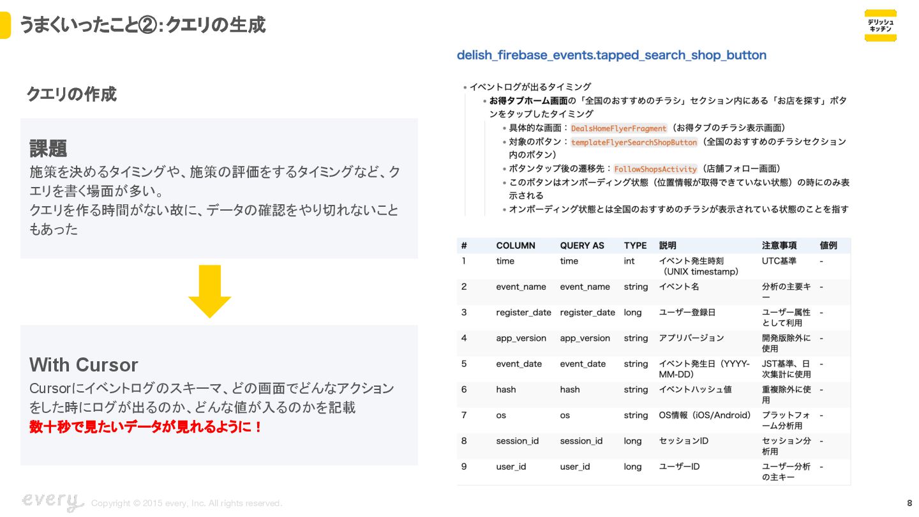Click the 'イベントハッシュ値' description cell
919x517 pixels.
coord(695,389)
